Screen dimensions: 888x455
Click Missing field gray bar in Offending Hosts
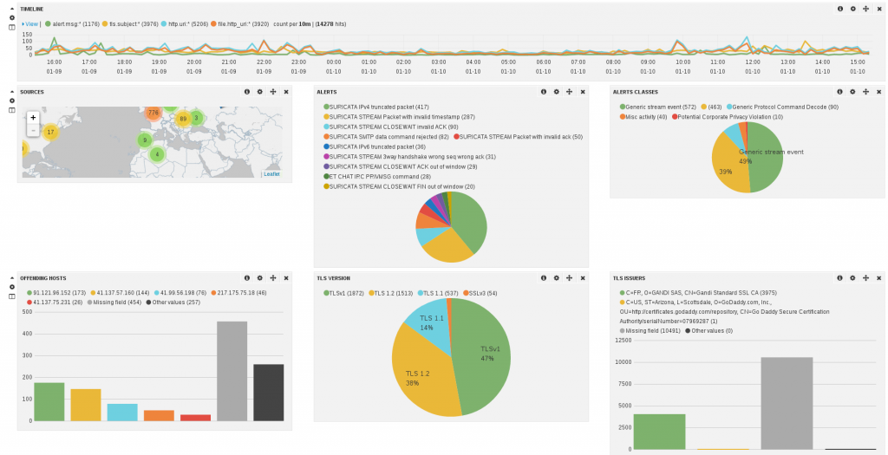[x=232, y=371]
